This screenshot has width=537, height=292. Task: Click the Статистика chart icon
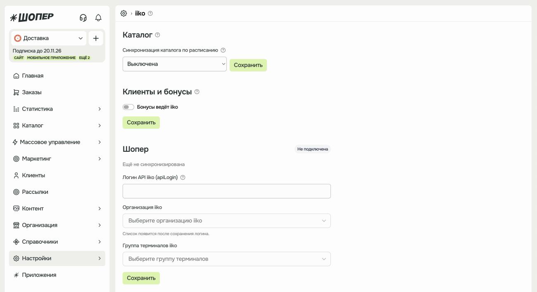click(x=16, y=109)
